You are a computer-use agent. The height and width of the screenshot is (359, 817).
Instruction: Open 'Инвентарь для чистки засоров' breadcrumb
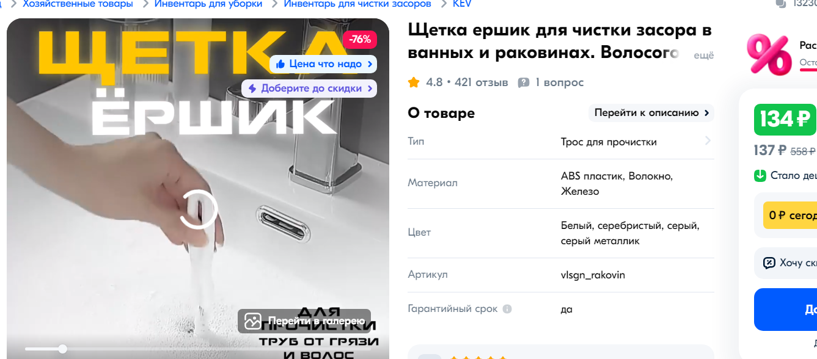(x=357, y=4)
